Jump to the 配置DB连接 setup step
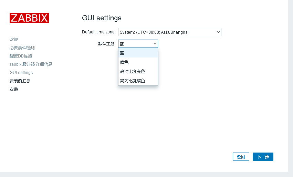This screenshot has width=293, height=177. click(21, 56)
